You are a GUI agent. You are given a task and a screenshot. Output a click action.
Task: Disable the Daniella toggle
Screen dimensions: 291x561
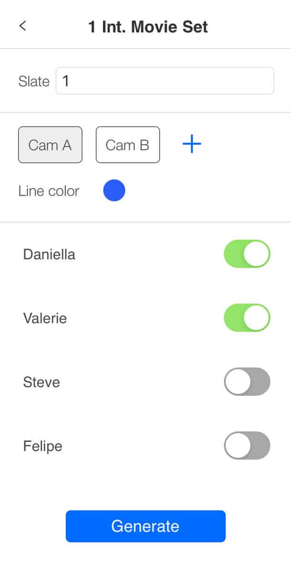coord(247,254)
